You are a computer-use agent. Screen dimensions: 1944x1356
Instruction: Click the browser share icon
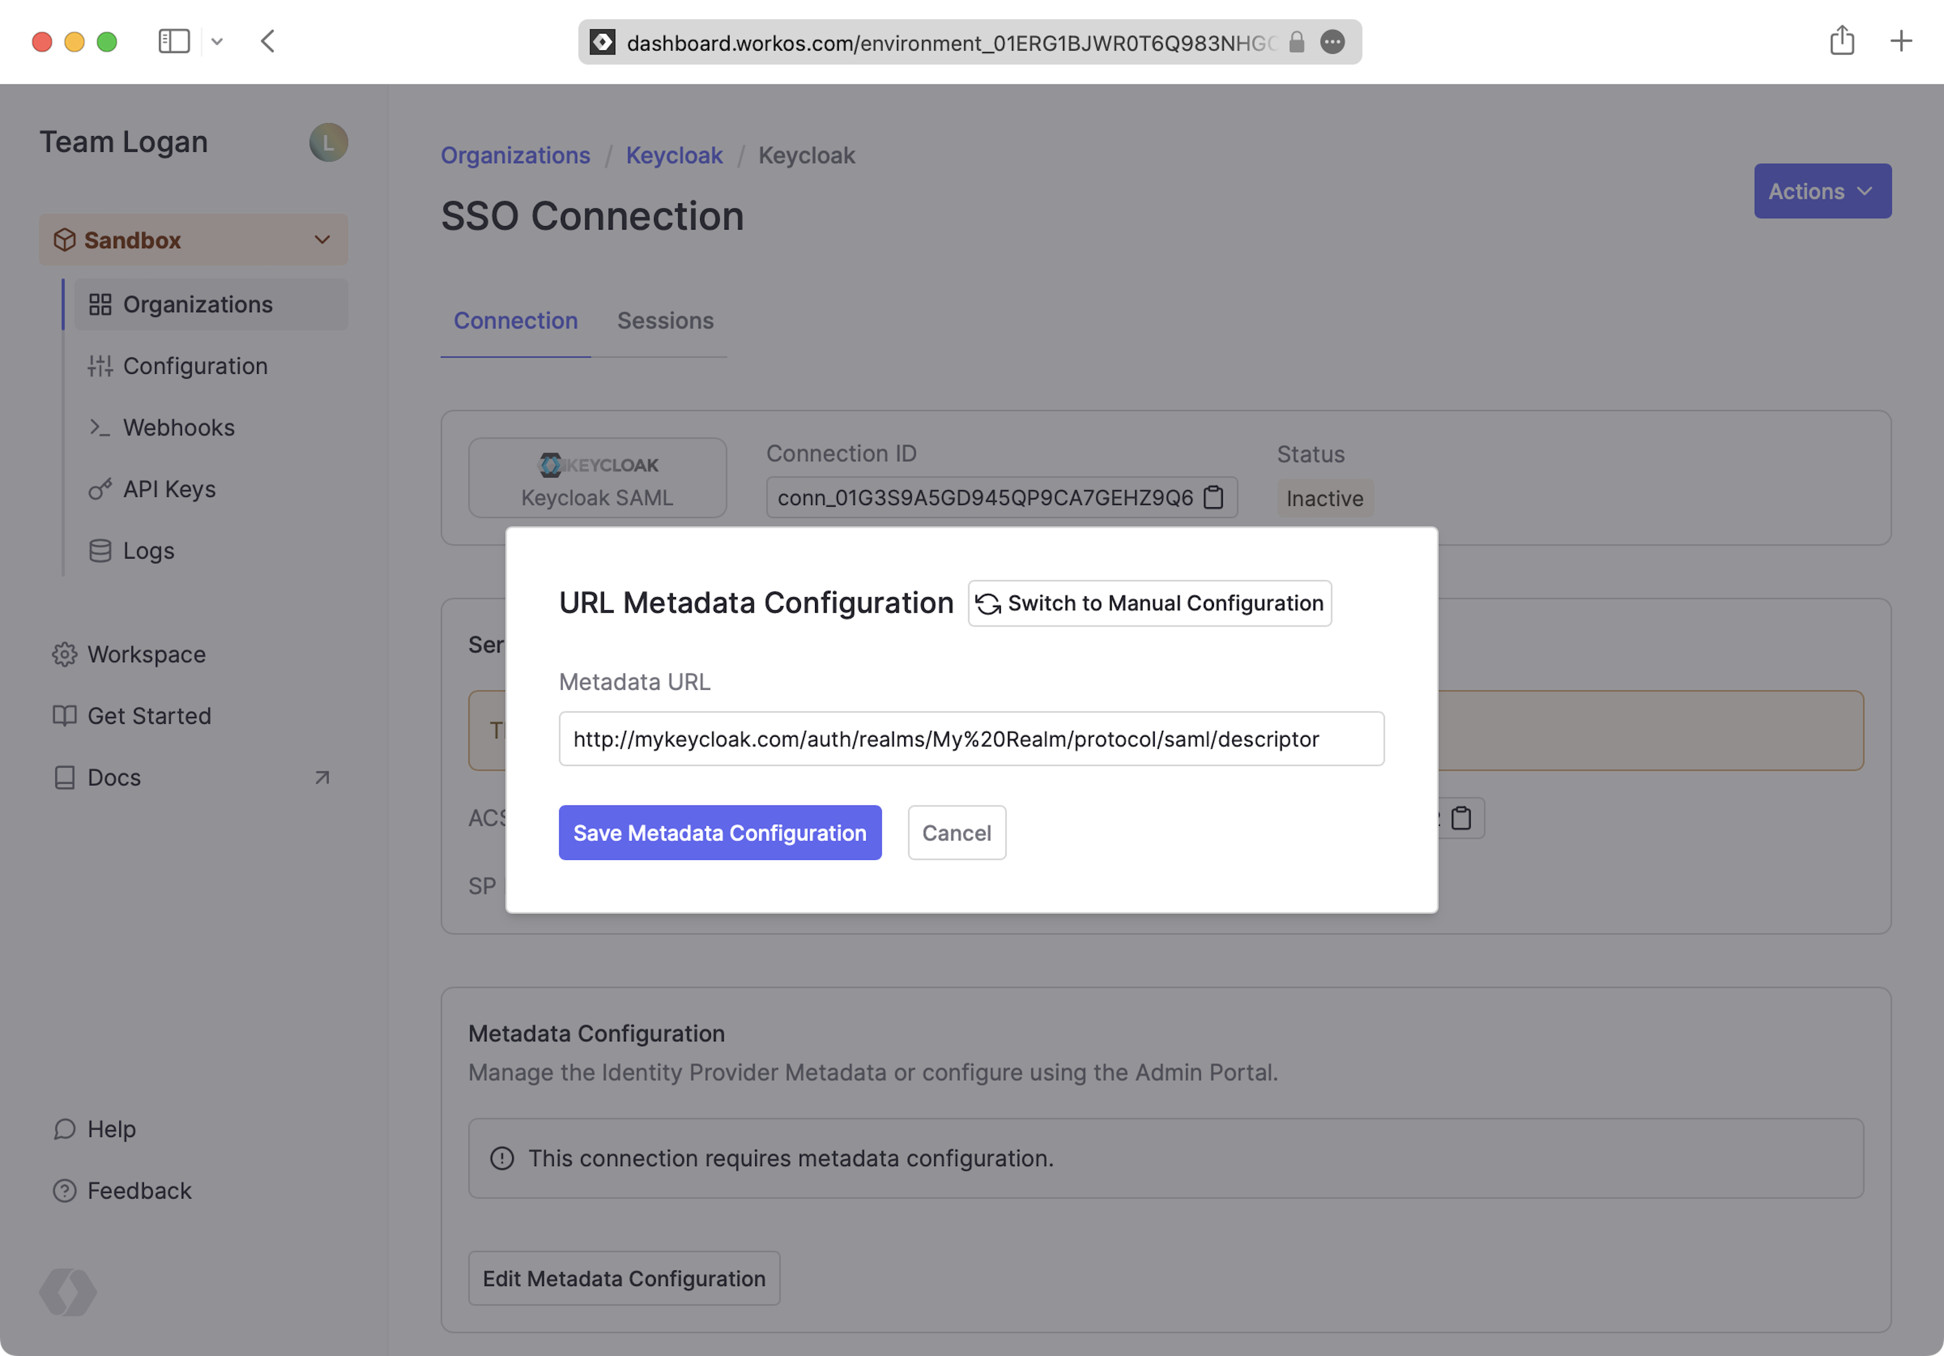[x=1842, y=42]
